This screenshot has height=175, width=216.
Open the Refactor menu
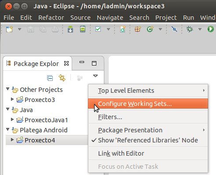[51, 18]
